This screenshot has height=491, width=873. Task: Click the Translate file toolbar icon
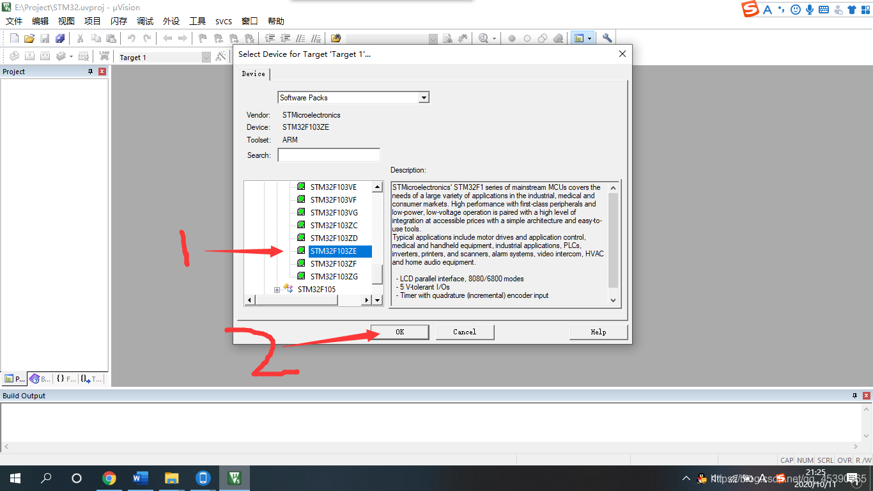(14, 56)
